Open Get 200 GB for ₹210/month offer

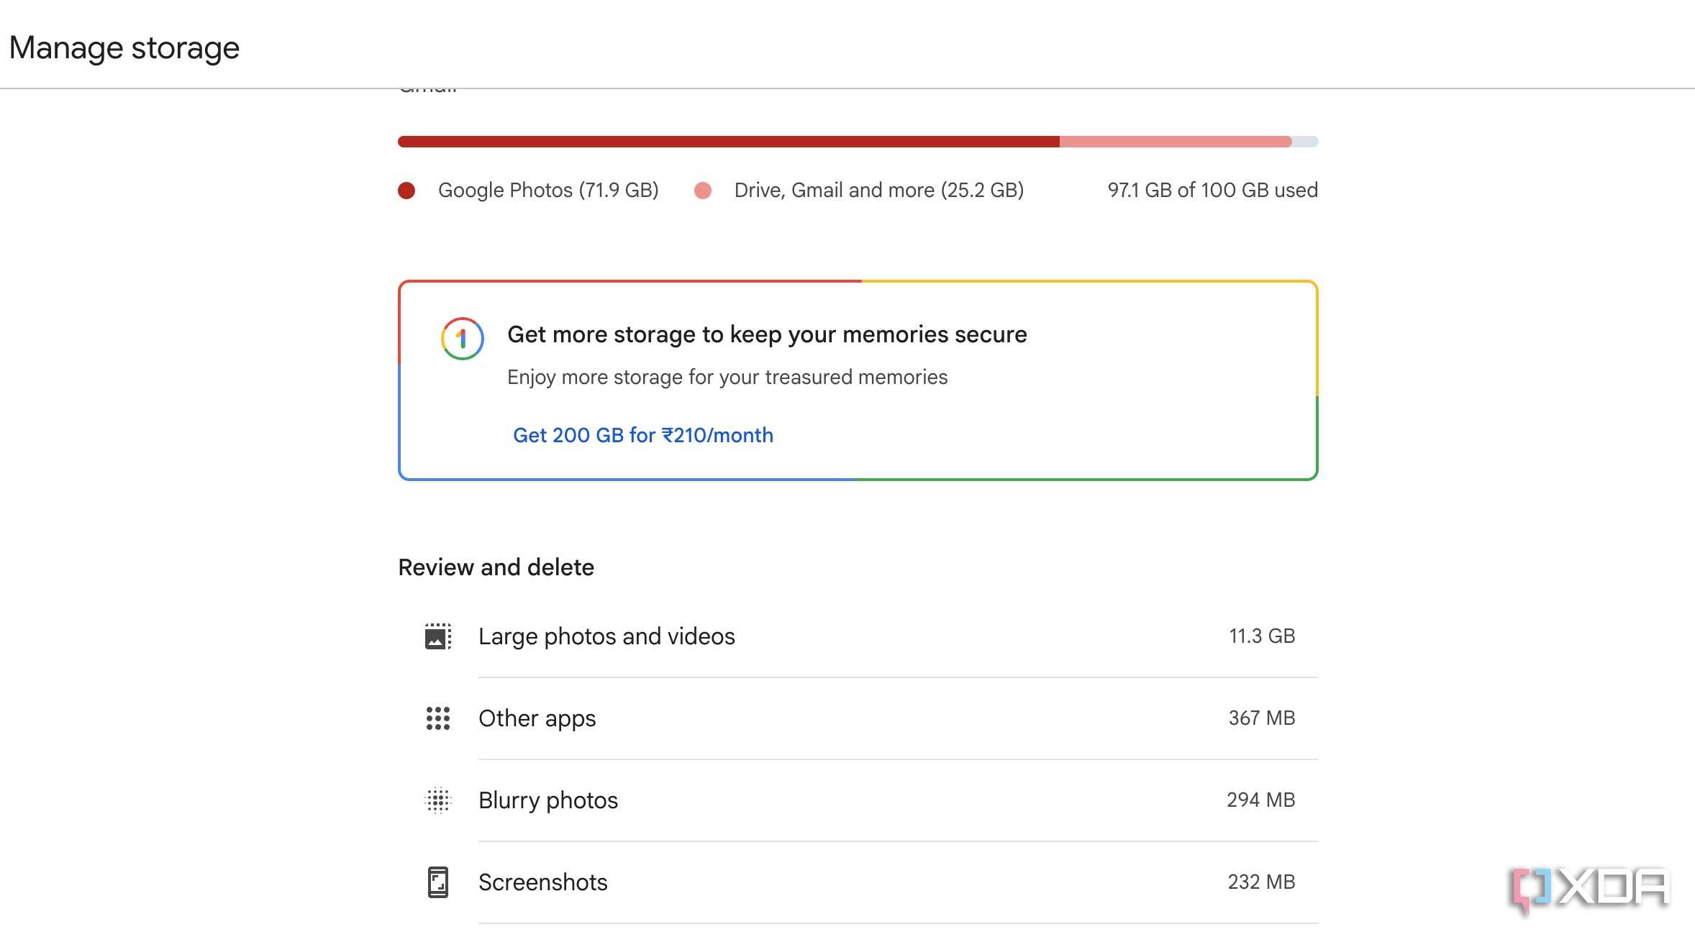643,435
